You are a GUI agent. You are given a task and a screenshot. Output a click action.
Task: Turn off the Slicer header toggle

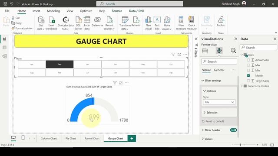(x=234, y=130)
